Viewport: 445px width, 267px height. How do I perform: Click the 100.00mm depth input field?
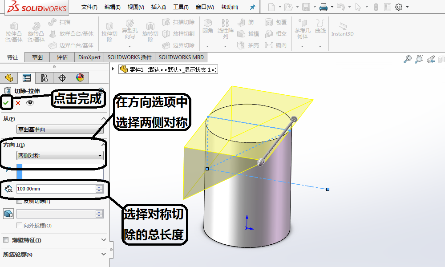pyautogui.click(x=56, y=189)
